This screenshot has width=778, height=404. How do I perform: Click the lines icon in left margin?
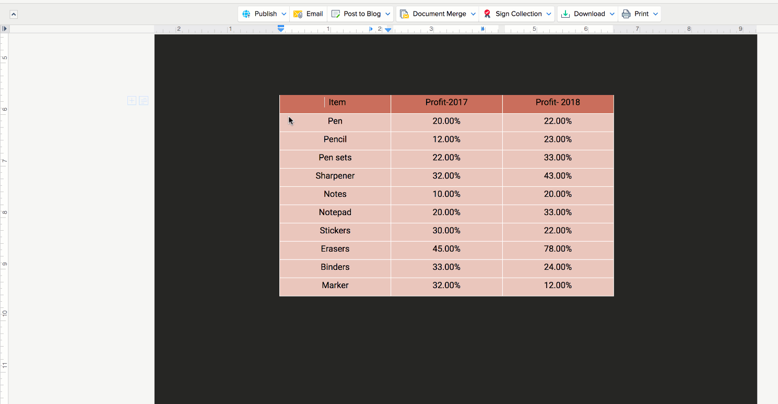(x=144, y=101)
